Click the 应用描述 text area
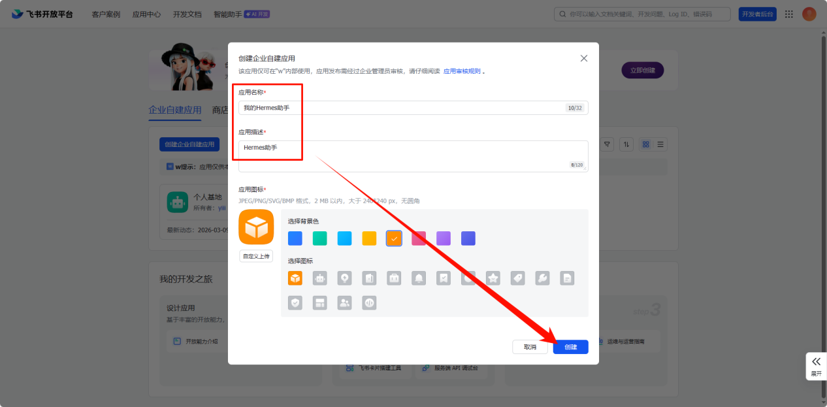 coord(413,156)
